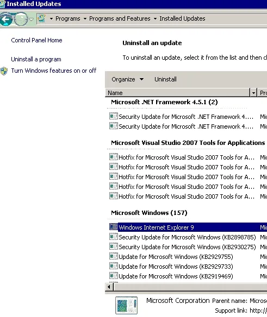Go back with the Back arrow button
Image resolution: width=267 pixels, height=317 pixels.
6,20
